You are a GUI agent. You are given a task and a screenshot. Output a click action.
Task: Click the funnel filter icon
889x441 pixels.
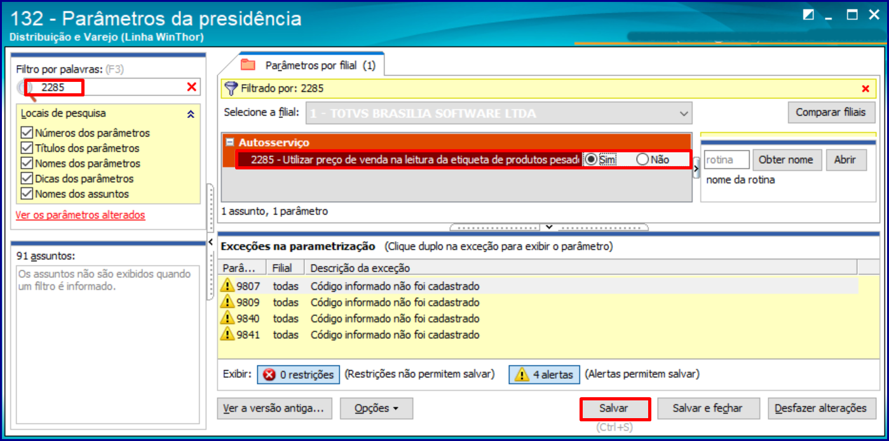point(231,88)
